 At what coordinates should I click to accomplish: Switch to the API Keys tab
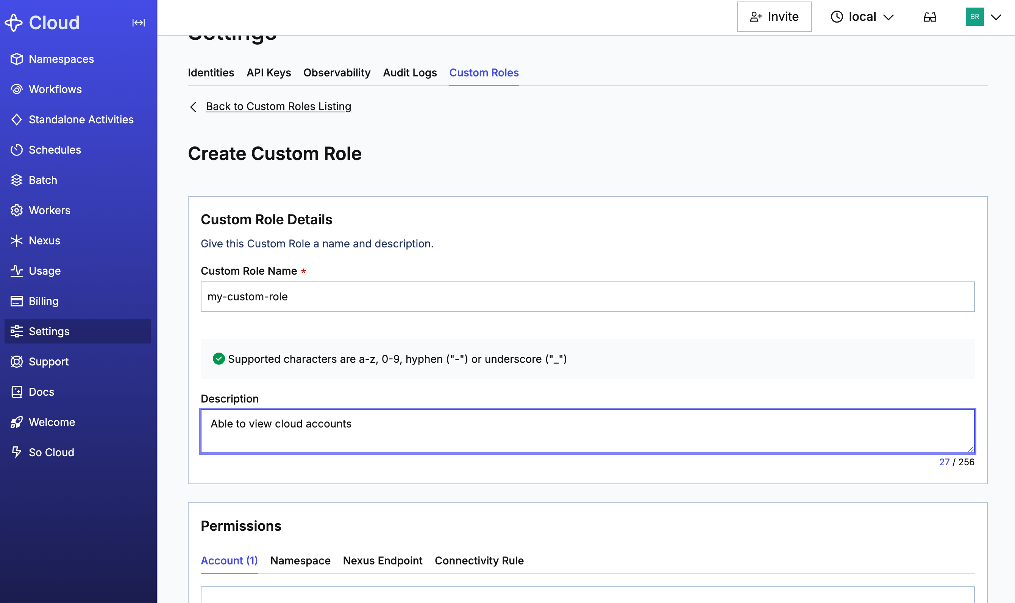[x=269, y=73]
